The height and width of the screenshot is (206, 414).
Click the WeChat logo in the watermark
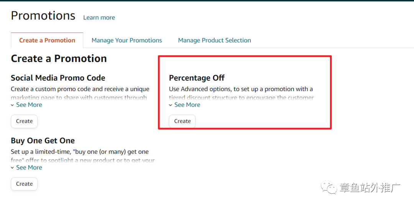click(329, 187)
